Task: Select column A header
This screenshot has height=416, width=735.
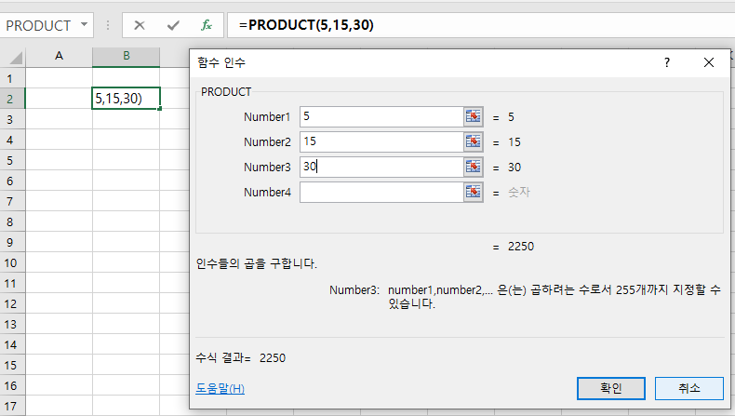Action: [59, 56]
